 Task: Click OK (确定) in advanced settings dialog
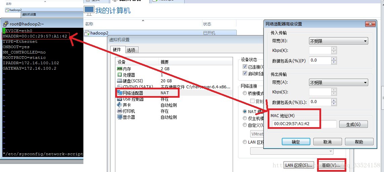[296, 142]
